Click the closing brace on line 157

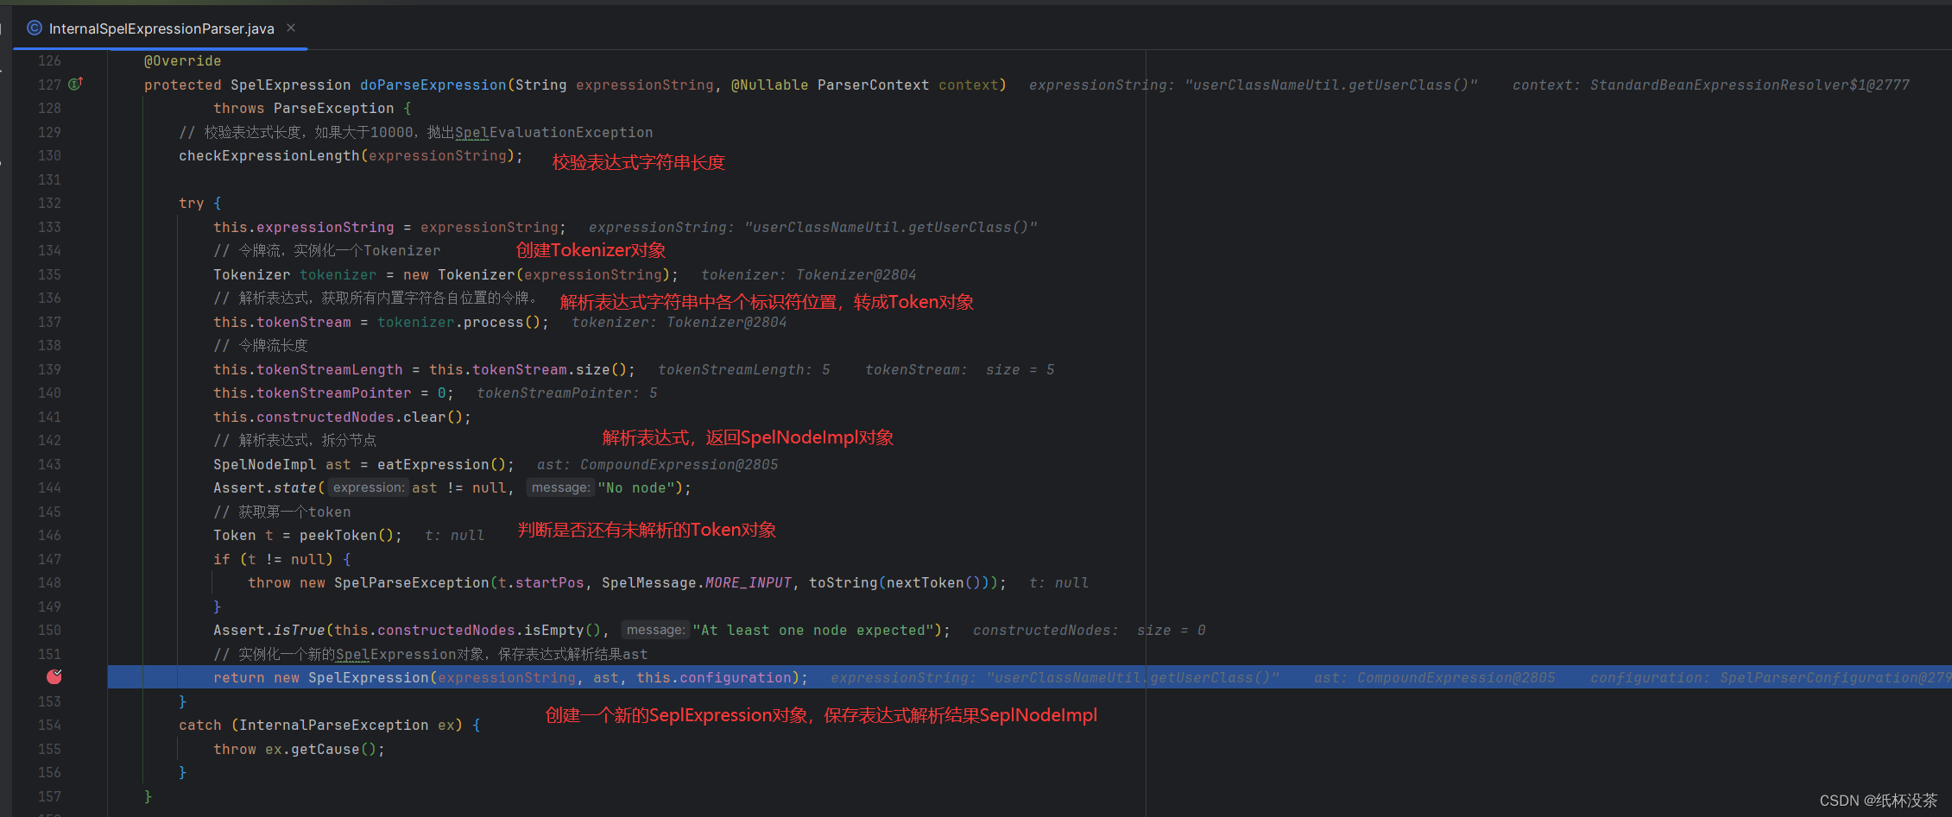[148, 796]
